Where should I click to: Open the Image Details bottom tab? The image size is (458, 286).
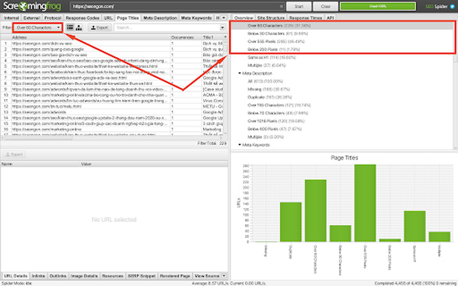pyautogui.click(x=84, y=276)
